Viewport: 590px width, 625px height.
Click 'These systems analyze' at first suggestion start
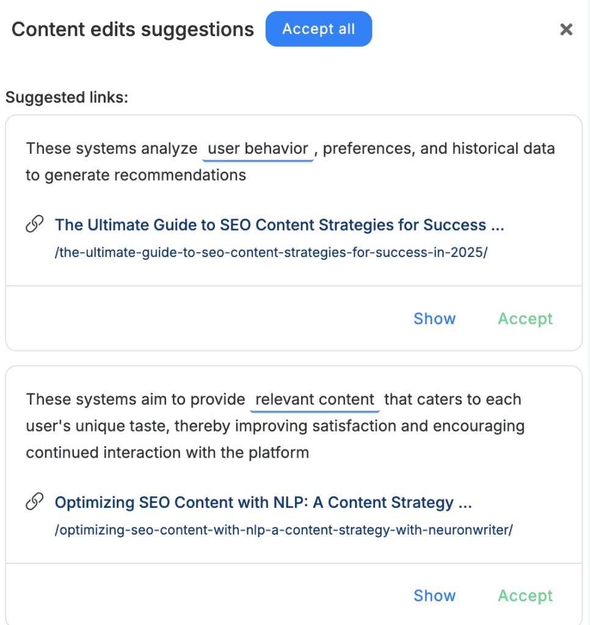coord(112,148)
